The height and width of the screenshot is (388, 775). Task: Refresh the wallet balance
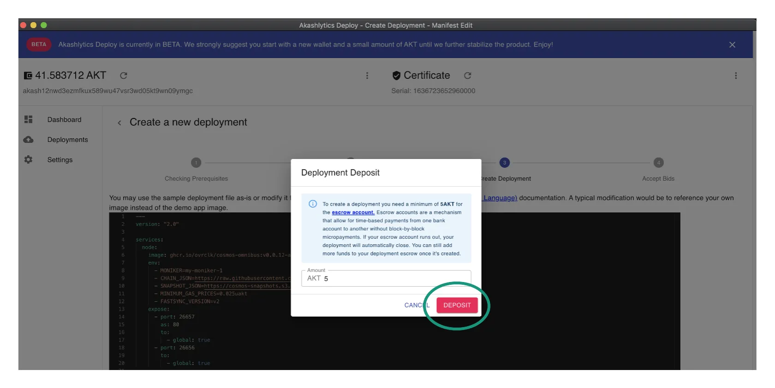tap(124, 76)
